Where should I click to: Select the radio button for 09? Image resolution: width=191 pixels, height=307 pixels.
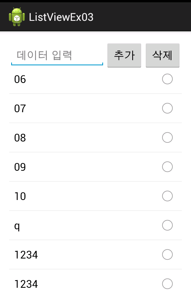[167, 167]
